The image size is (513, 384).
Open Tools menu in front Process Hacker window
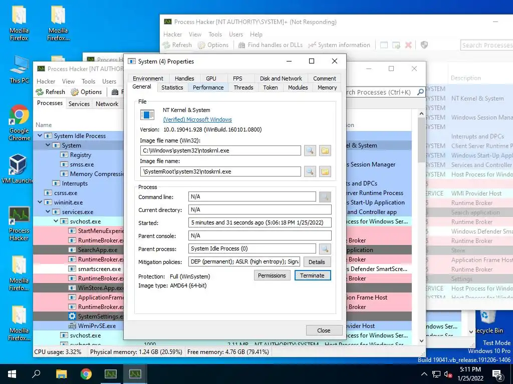(x=88, y=81)
